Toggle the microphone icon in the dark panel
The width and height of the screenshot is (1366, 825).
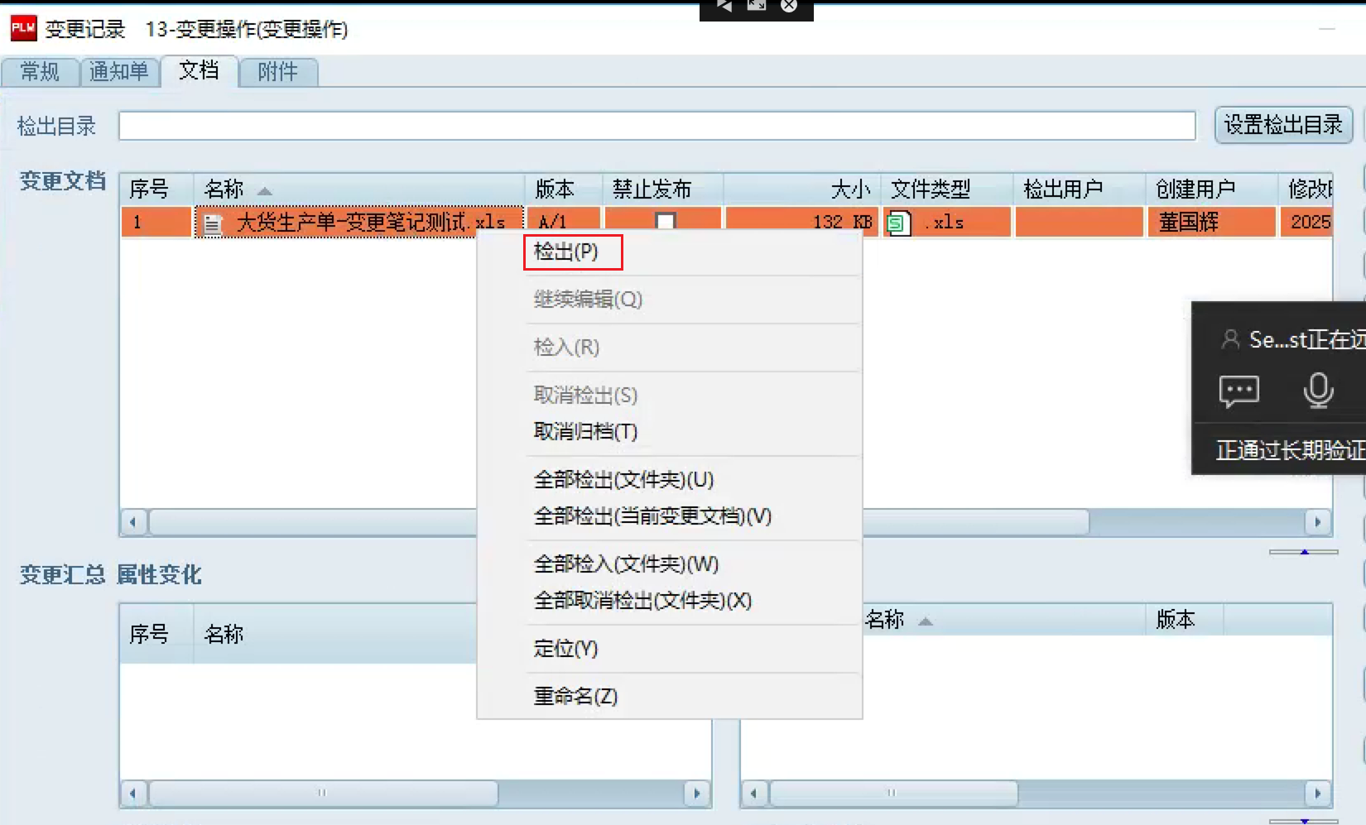click(1318, 391)
